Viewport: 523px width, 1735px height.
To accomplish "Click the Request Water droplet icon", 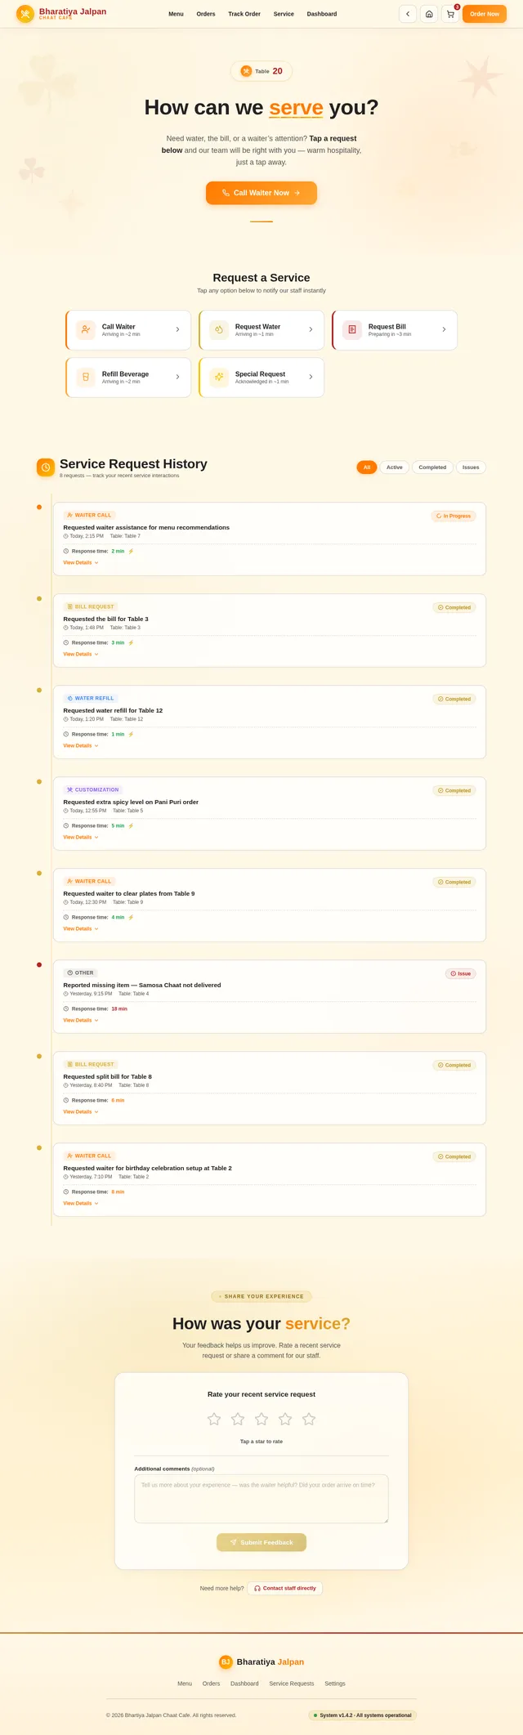I will pos(219,329).
